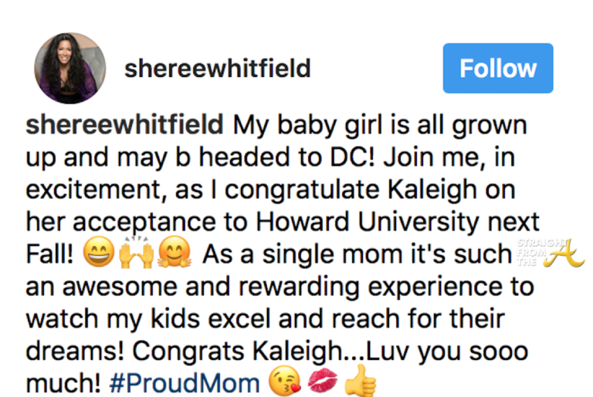This screenshot has height=397, width=593.
Task: Click the Follow button
Action: click(497, 69)
